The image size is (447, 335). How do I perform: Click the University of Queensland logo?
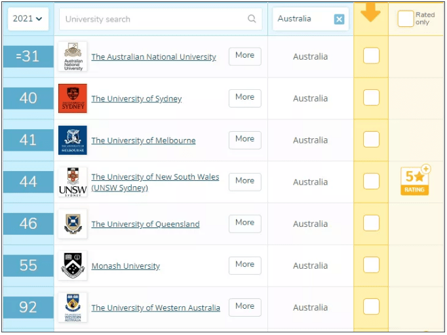tap(72, 224)
